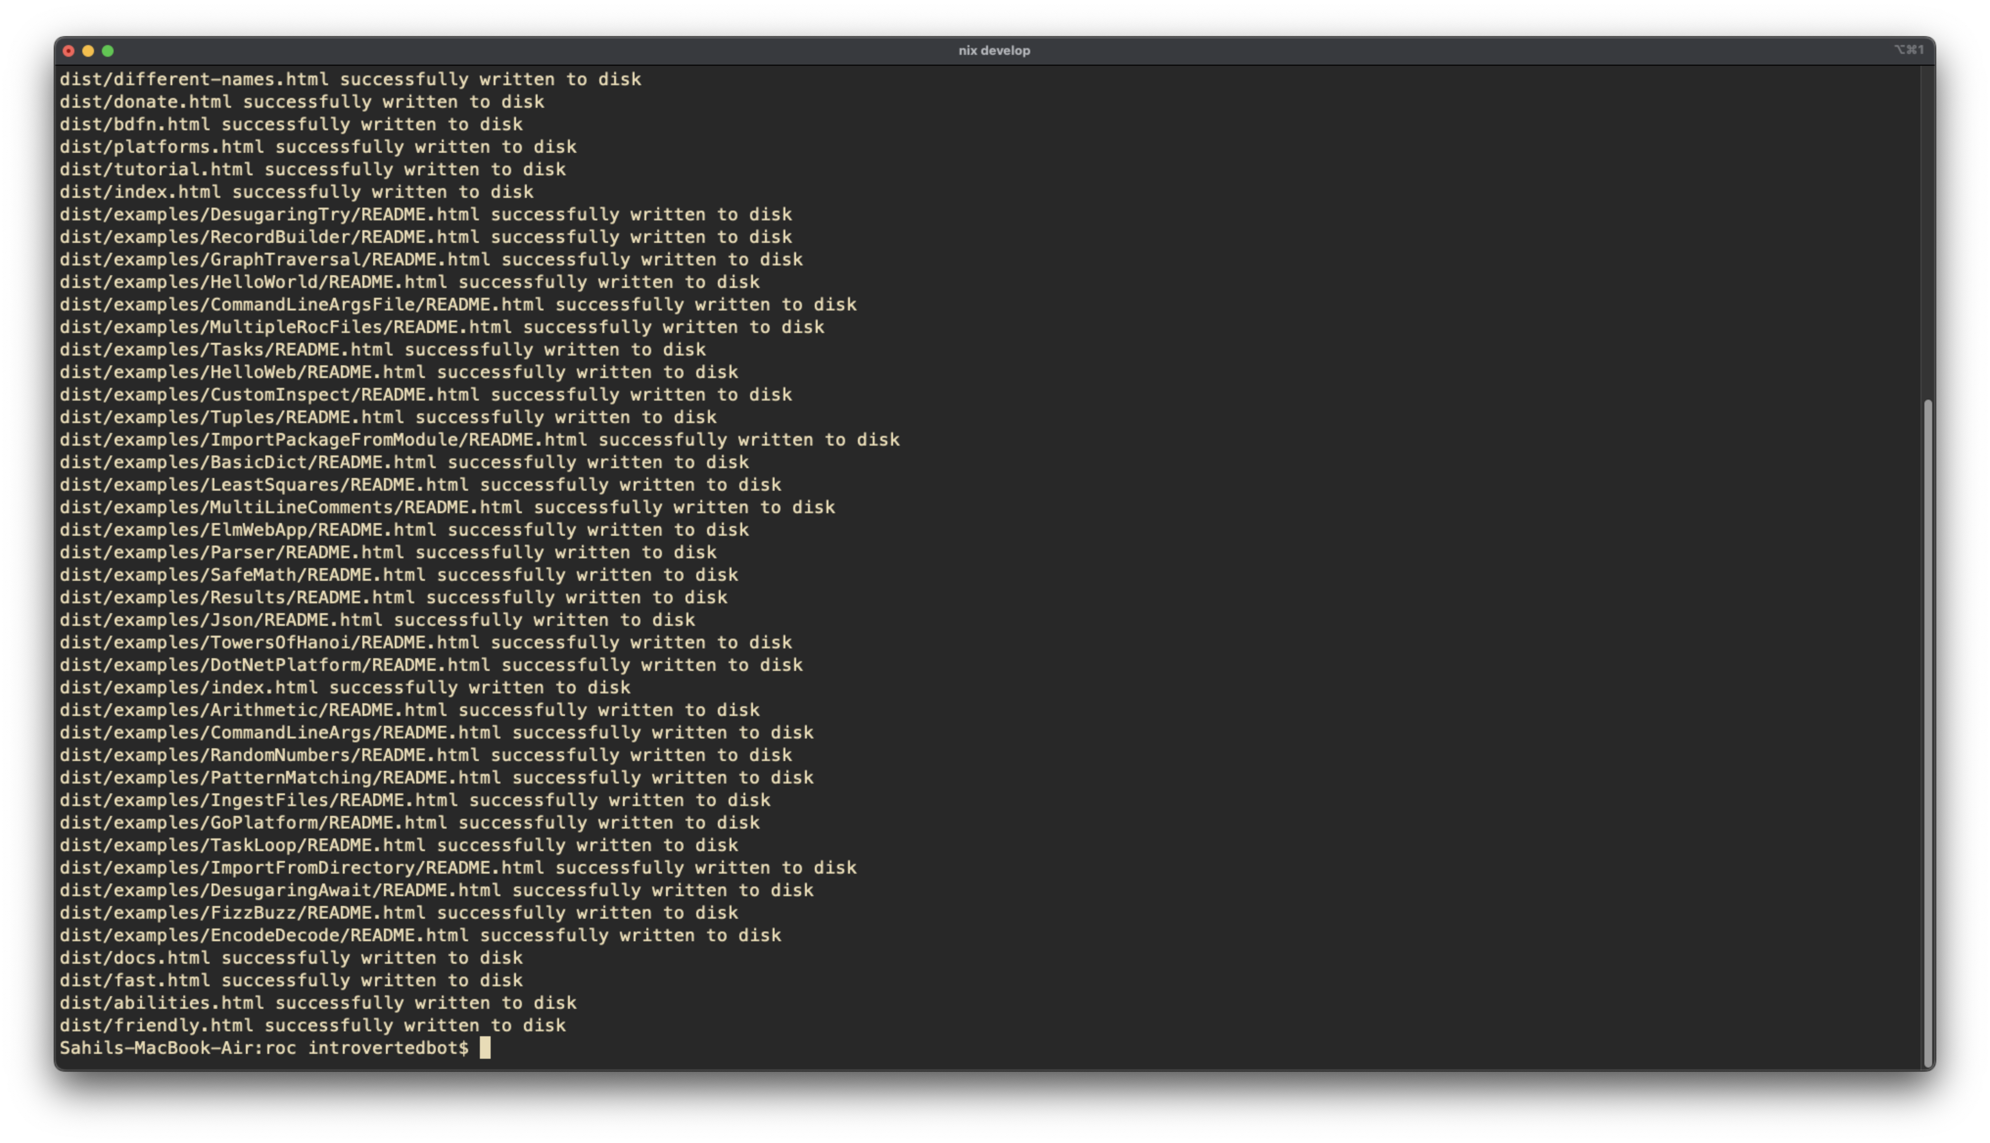1990x1143 pixels.
Task: Click the HelloWorld/README.html line
Action: (x=410, y=282)
